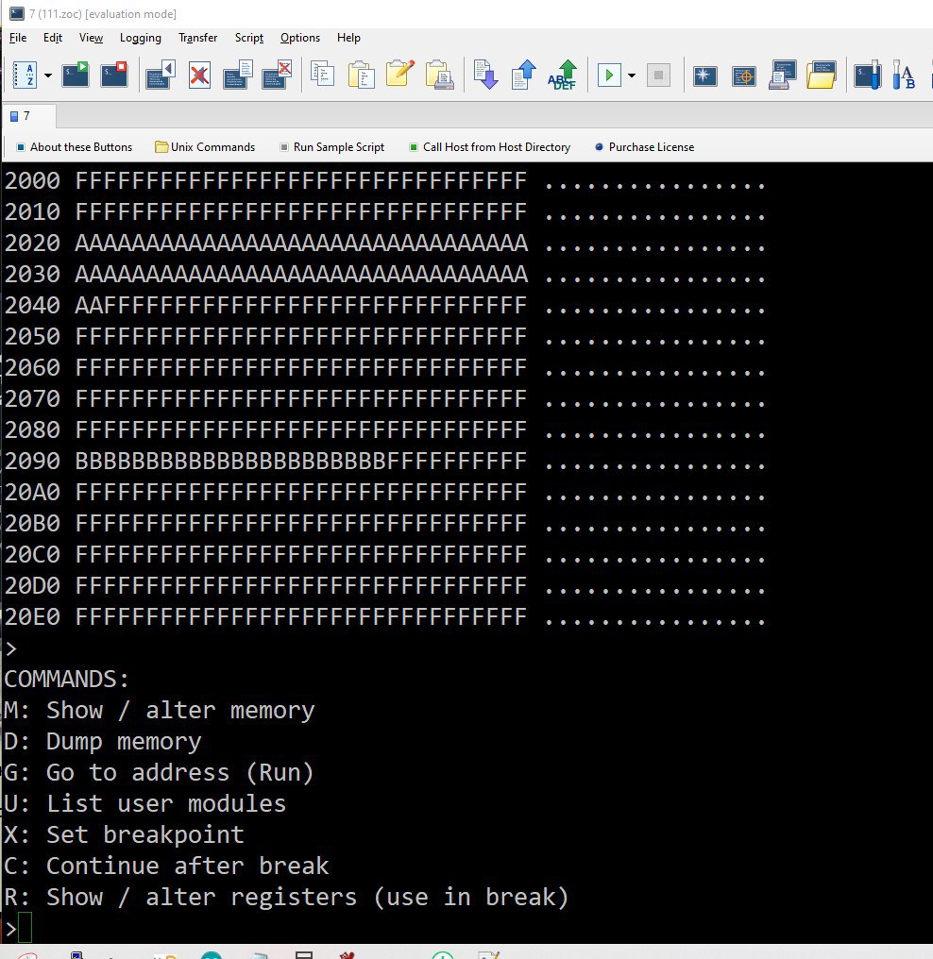Screen dimensions: 933x959
Task: Open the Logging menu
Action: click(140, 38)
